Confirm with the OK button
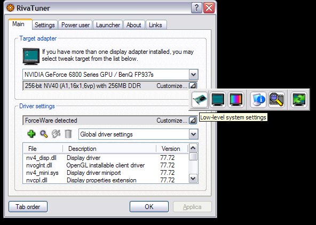The height and width of the screenshot is (225, 316). (x=149, y=207)
